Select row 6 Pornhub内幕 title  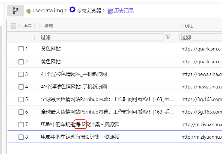(107, 112)
